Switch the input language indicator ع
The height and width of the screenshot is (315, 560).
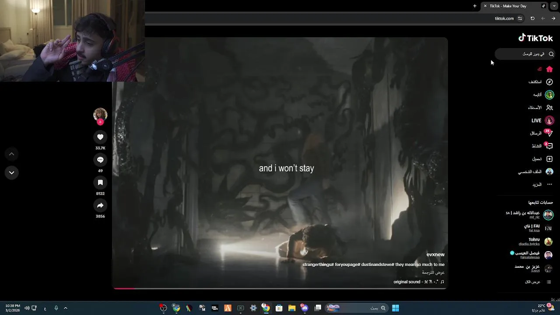45,308
